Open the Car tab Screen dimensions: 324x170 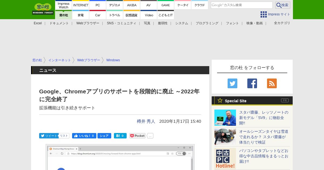98,15
